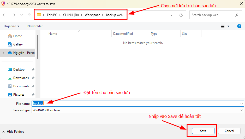Go up one folder level

coord(29,15)
